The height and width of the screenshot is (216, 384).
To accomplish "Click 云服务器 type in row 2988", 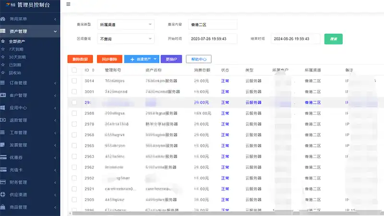I will 253,113.
